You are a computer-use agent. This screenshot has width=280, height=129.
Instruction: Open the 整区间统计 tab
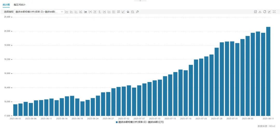click(20, 5)
